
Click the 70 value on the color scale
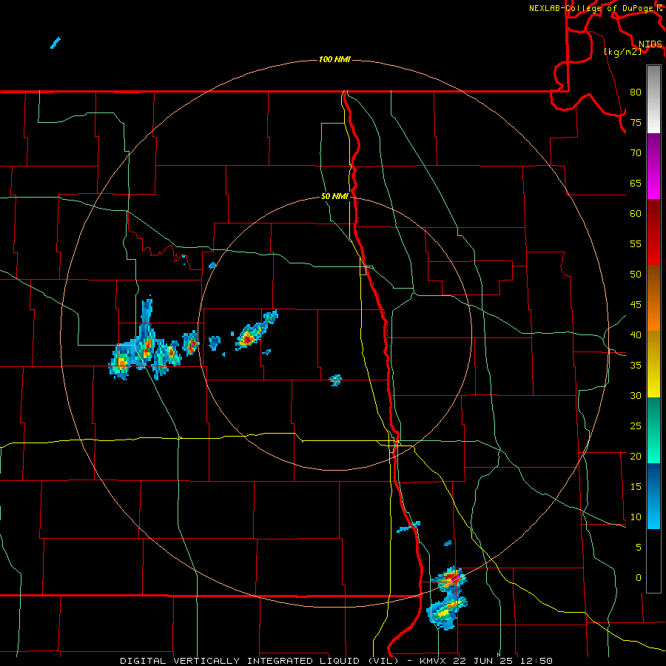636,153
